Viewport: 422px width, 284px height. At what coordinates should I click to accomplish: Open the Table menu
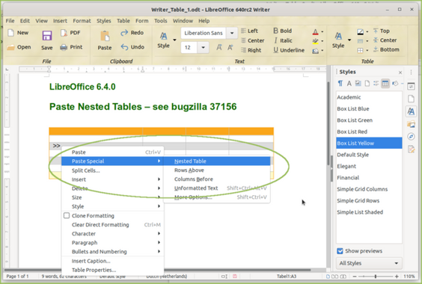[x=123, y=21]
